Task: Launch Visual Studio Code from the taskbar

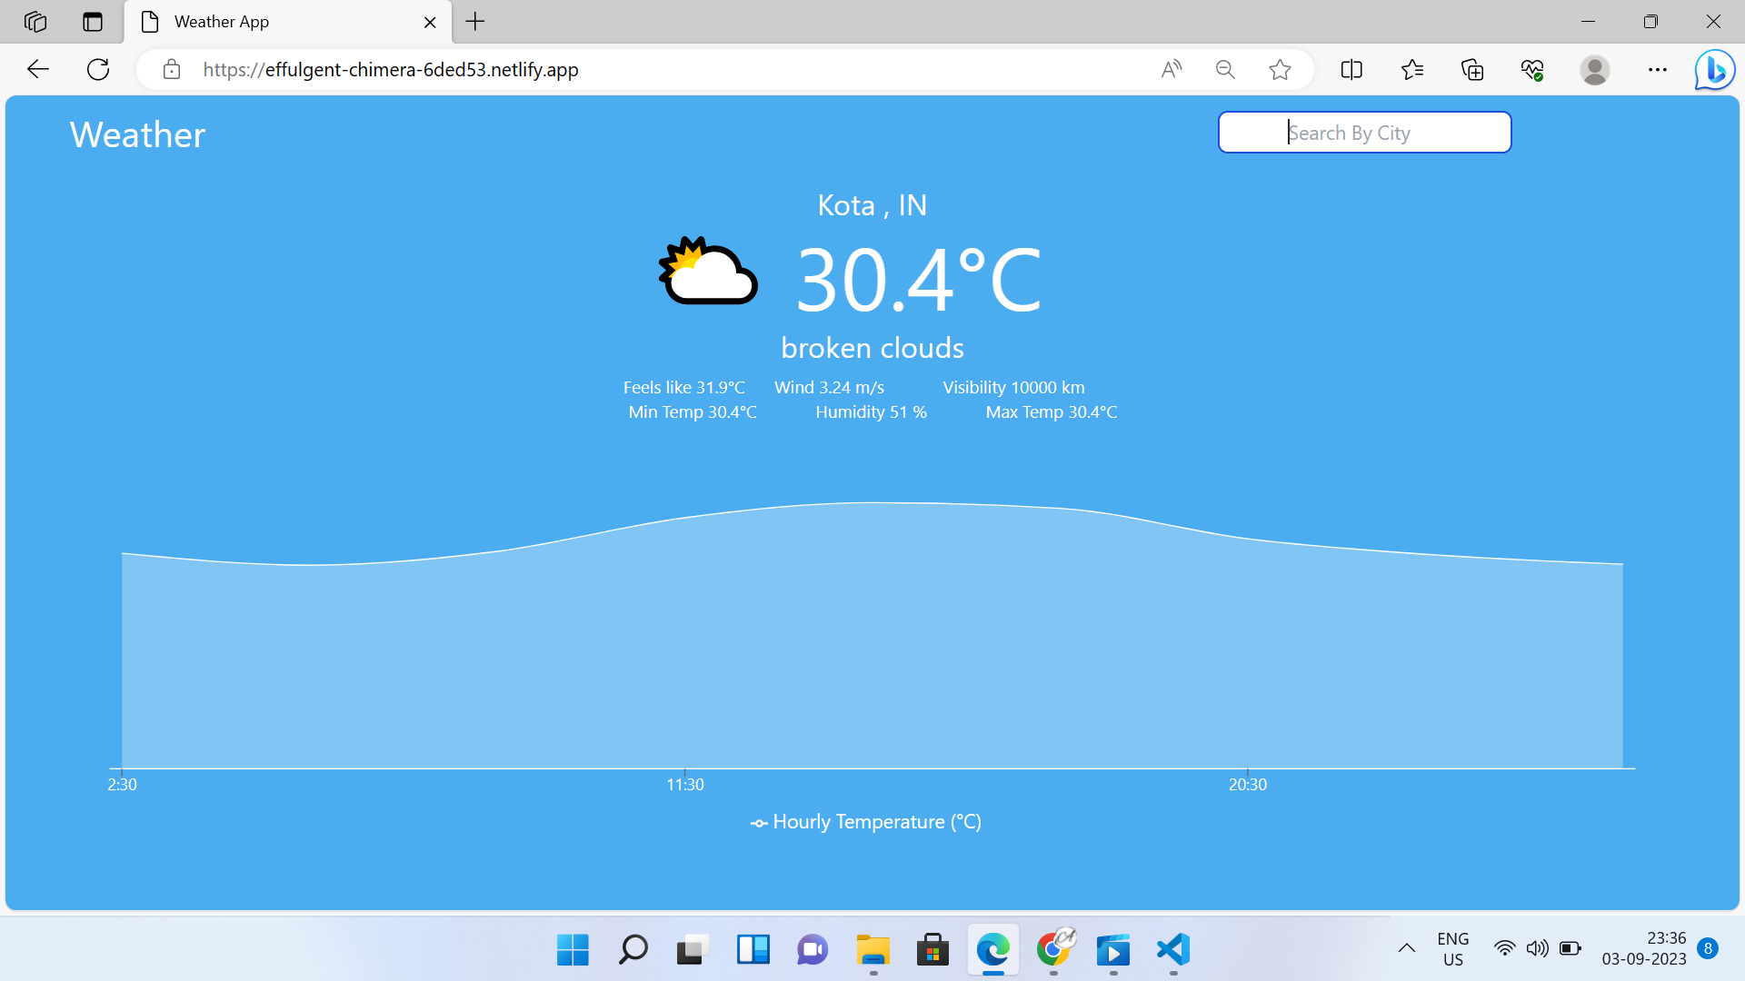Action: point(1172,950)
